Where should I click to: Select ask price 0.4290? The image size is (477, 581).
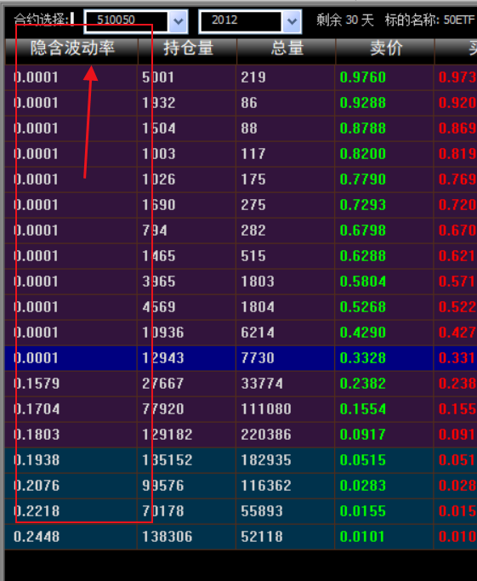click(363, 333)
